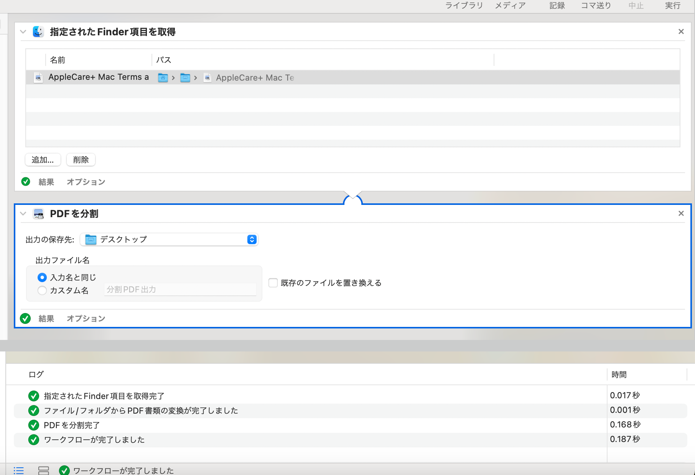Click the 追加... button
Screen dimensions: 695x475
(x=43, y=160)
